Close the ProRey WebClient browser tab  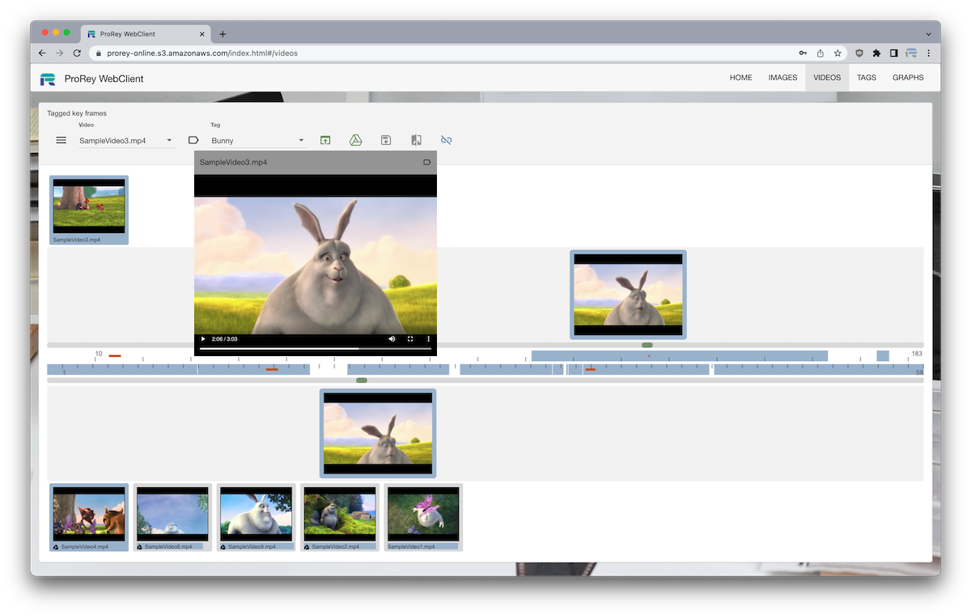coord(202,34)
